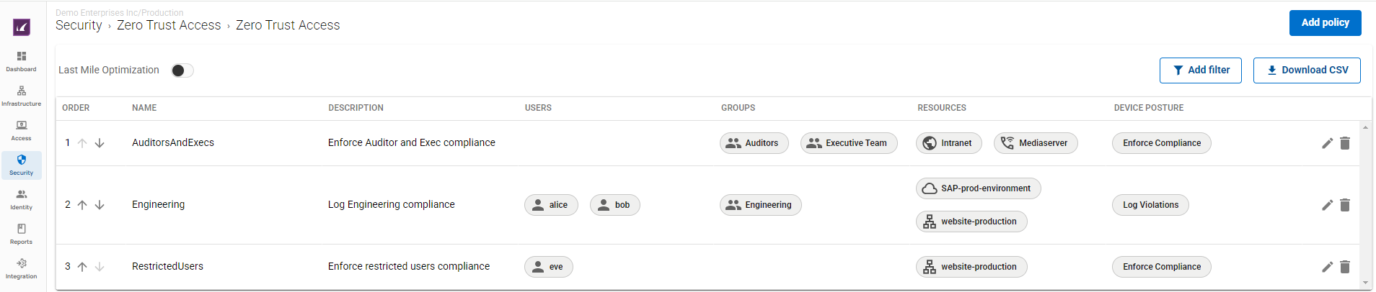Click Security breadcrumb link
The image size is (1376, 292).
(79, 25)
